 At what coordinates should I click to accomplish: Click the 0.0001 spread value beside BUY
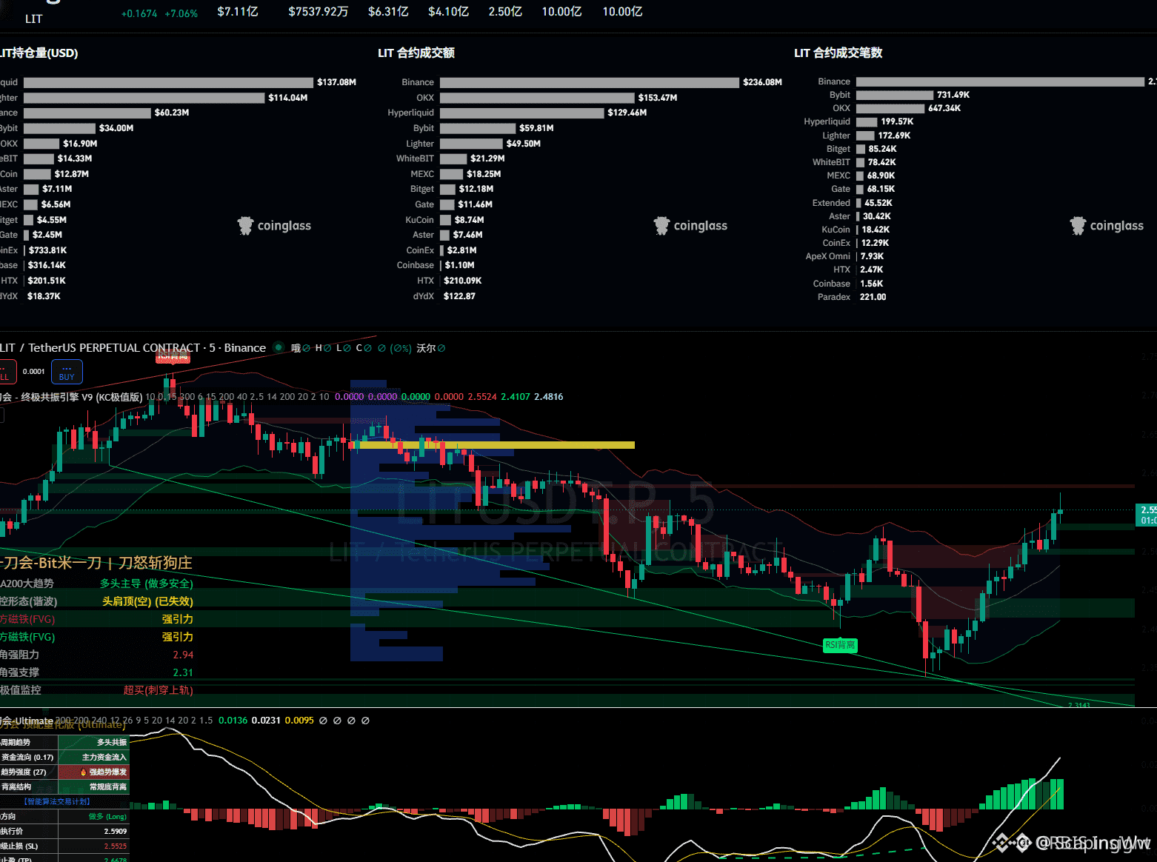34,372
